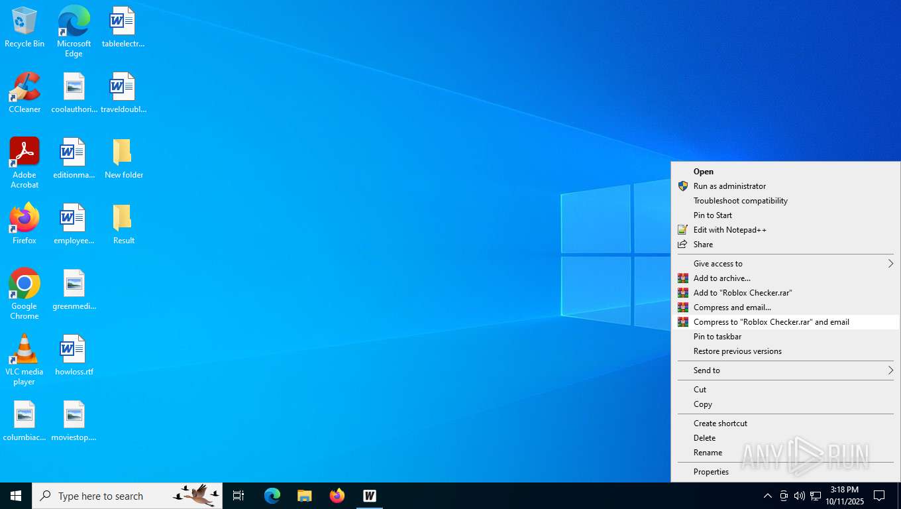Click the Windows Start button

click(x=16, y=496)
